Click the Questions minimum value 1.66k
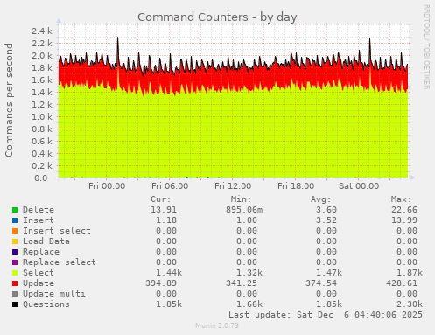 tap(249, 304)
